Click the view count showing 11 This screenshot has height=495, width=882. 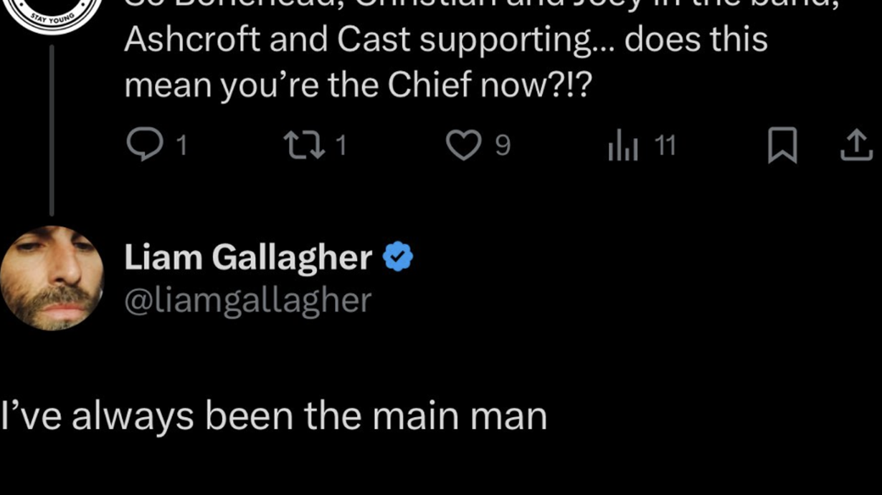(x=665, y=146)
